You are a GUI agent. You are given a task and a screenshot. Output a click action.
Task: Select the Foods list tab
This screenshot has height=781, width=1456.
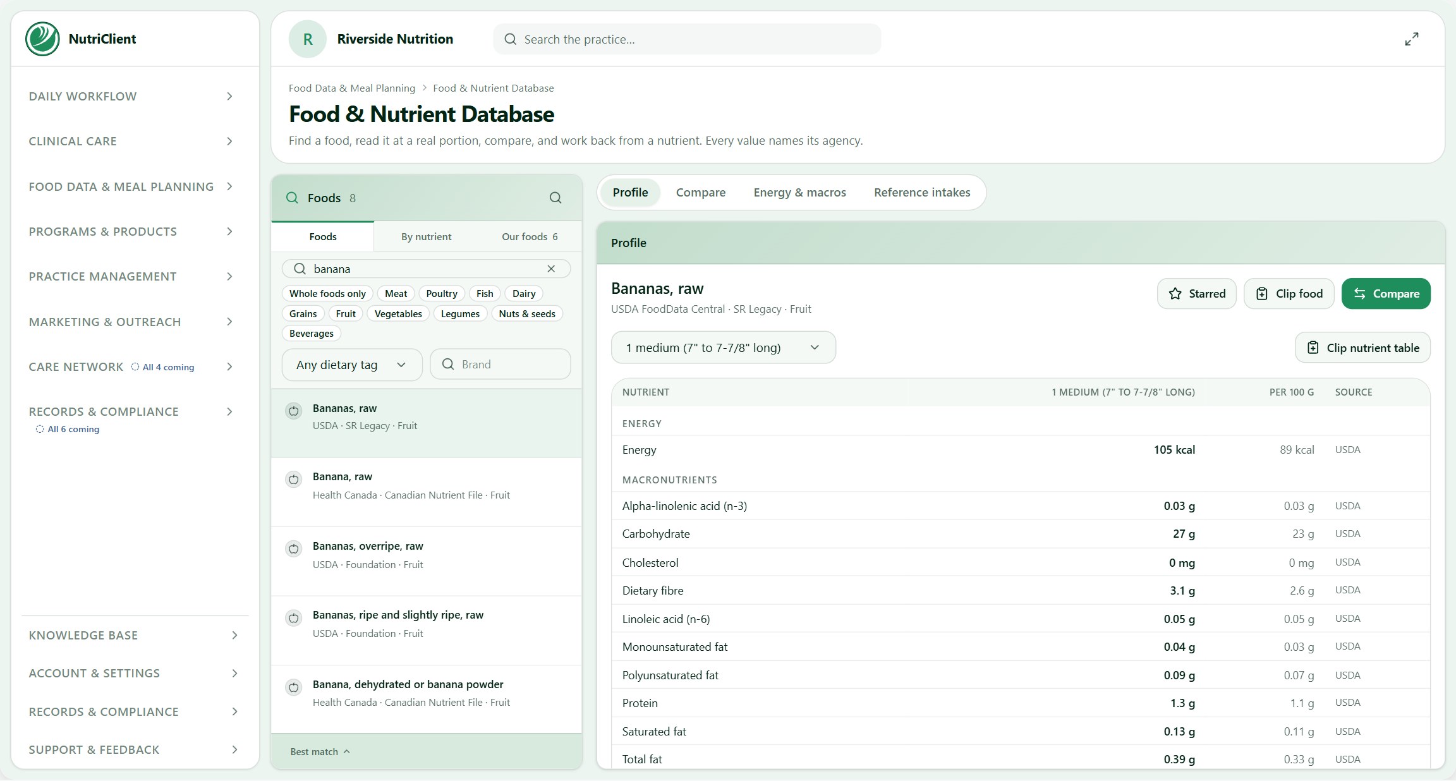coord(323,236)
